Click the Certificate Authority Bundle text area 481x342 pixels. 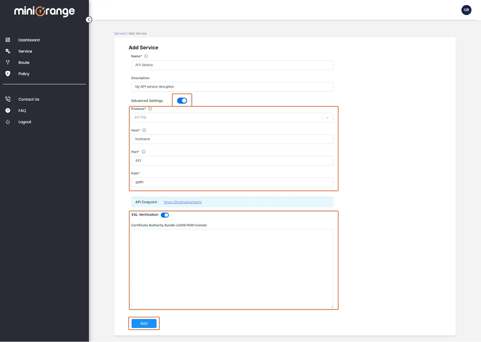click(232, 269)
